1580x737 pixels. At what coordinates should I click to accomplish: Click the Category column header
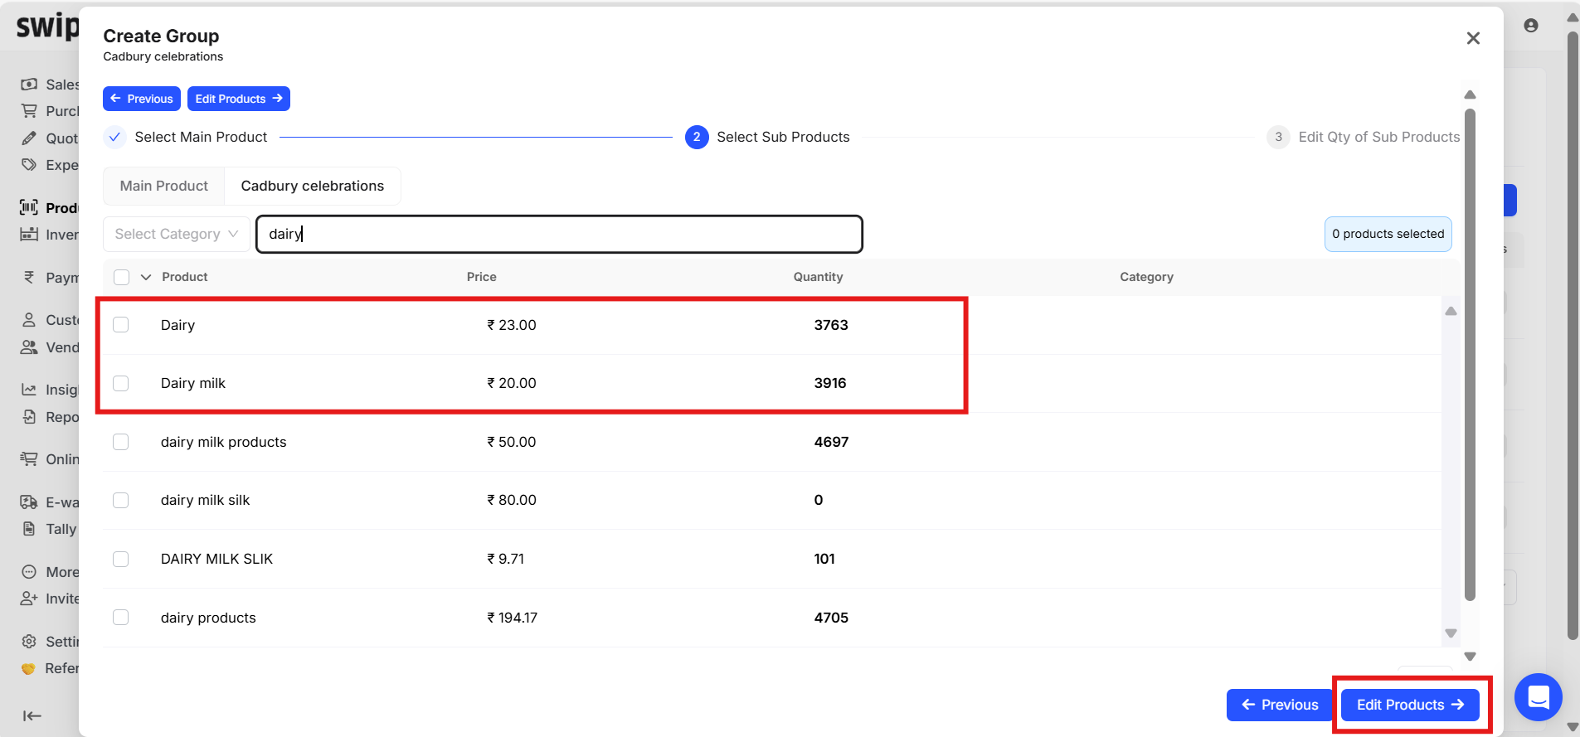pos(1147,277)
